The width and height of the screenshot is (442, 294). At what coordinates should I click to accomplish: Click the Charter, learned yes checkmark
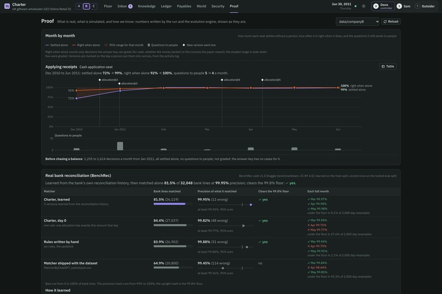click(263, 199)
